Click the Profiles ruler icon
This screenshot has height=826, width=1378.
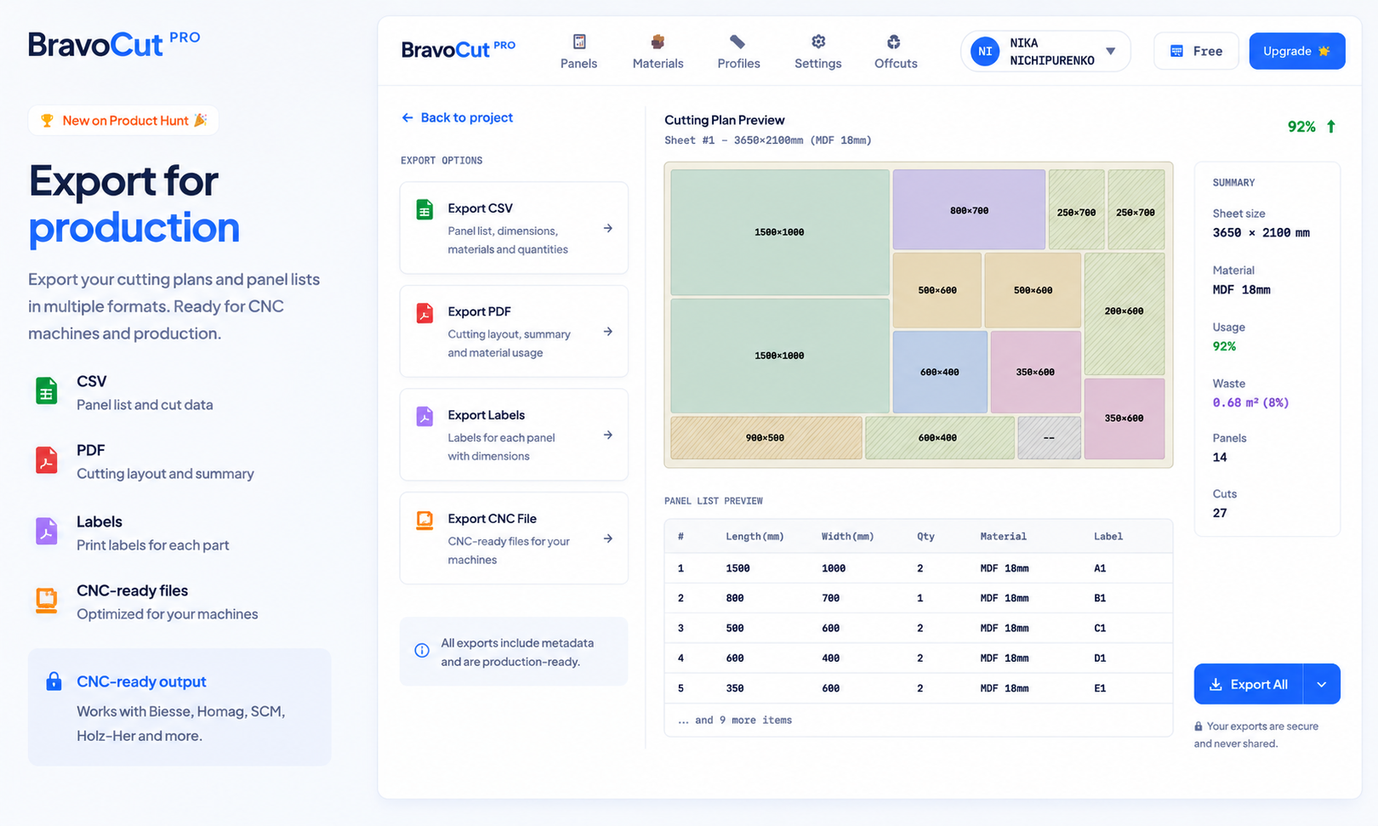pos(737,42)
